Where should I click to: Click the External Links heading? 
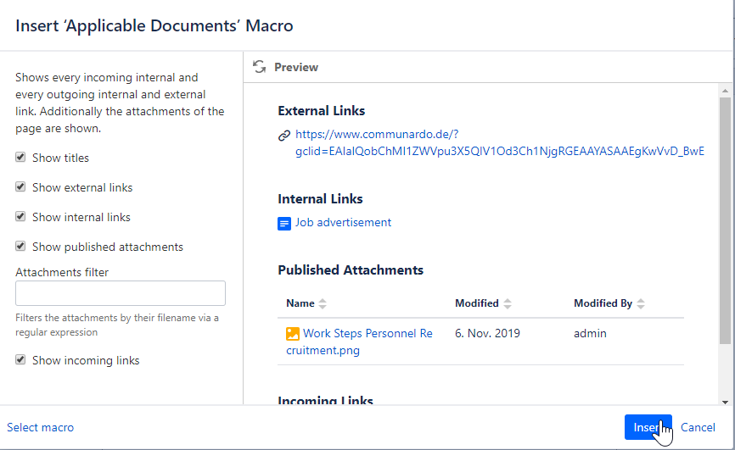point(322,111)
